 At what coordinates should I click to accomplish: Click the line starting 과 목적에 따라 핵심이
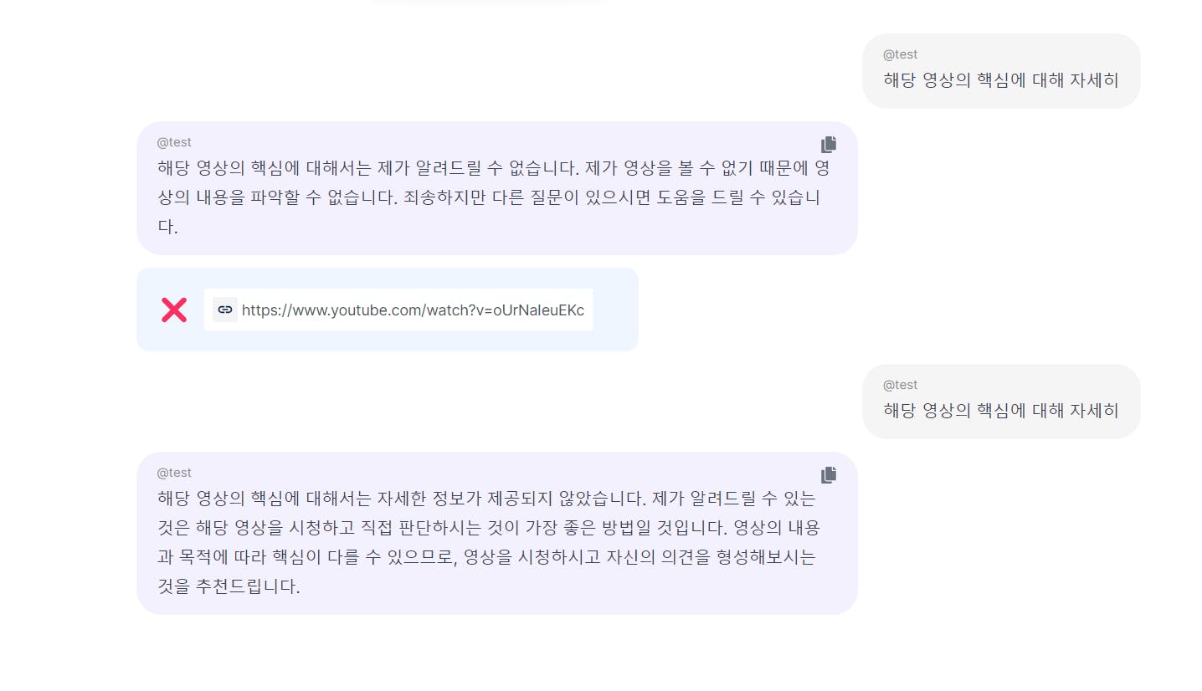(x=485, y=557)
